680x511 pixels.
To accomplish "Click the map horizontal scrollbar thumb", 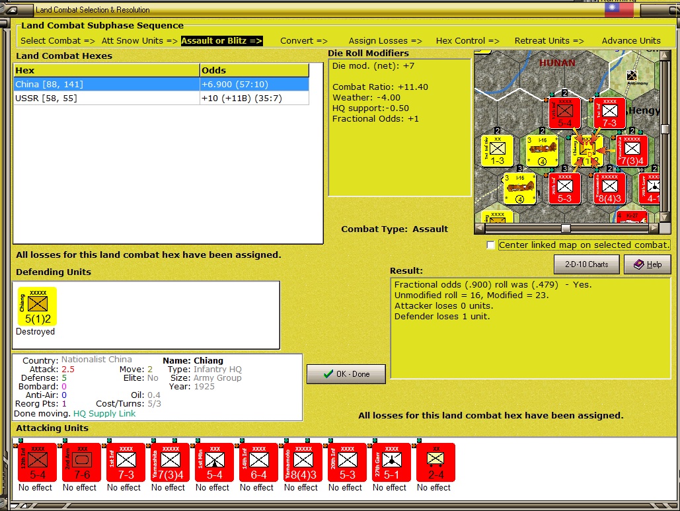I will click(x=566, y=228).
